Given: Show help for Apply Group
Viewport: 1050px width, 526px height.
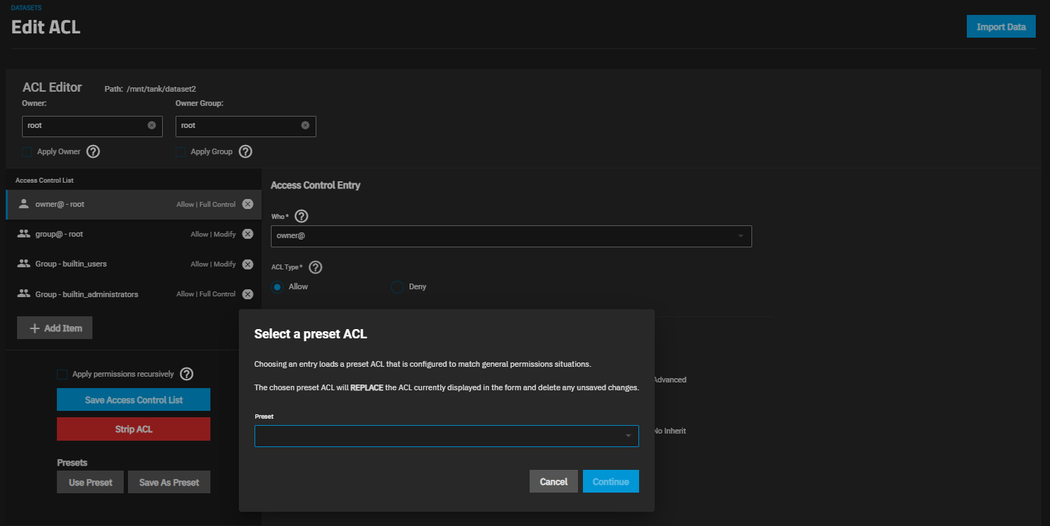Looking at the screenshot, I should (x=245, y=151).
